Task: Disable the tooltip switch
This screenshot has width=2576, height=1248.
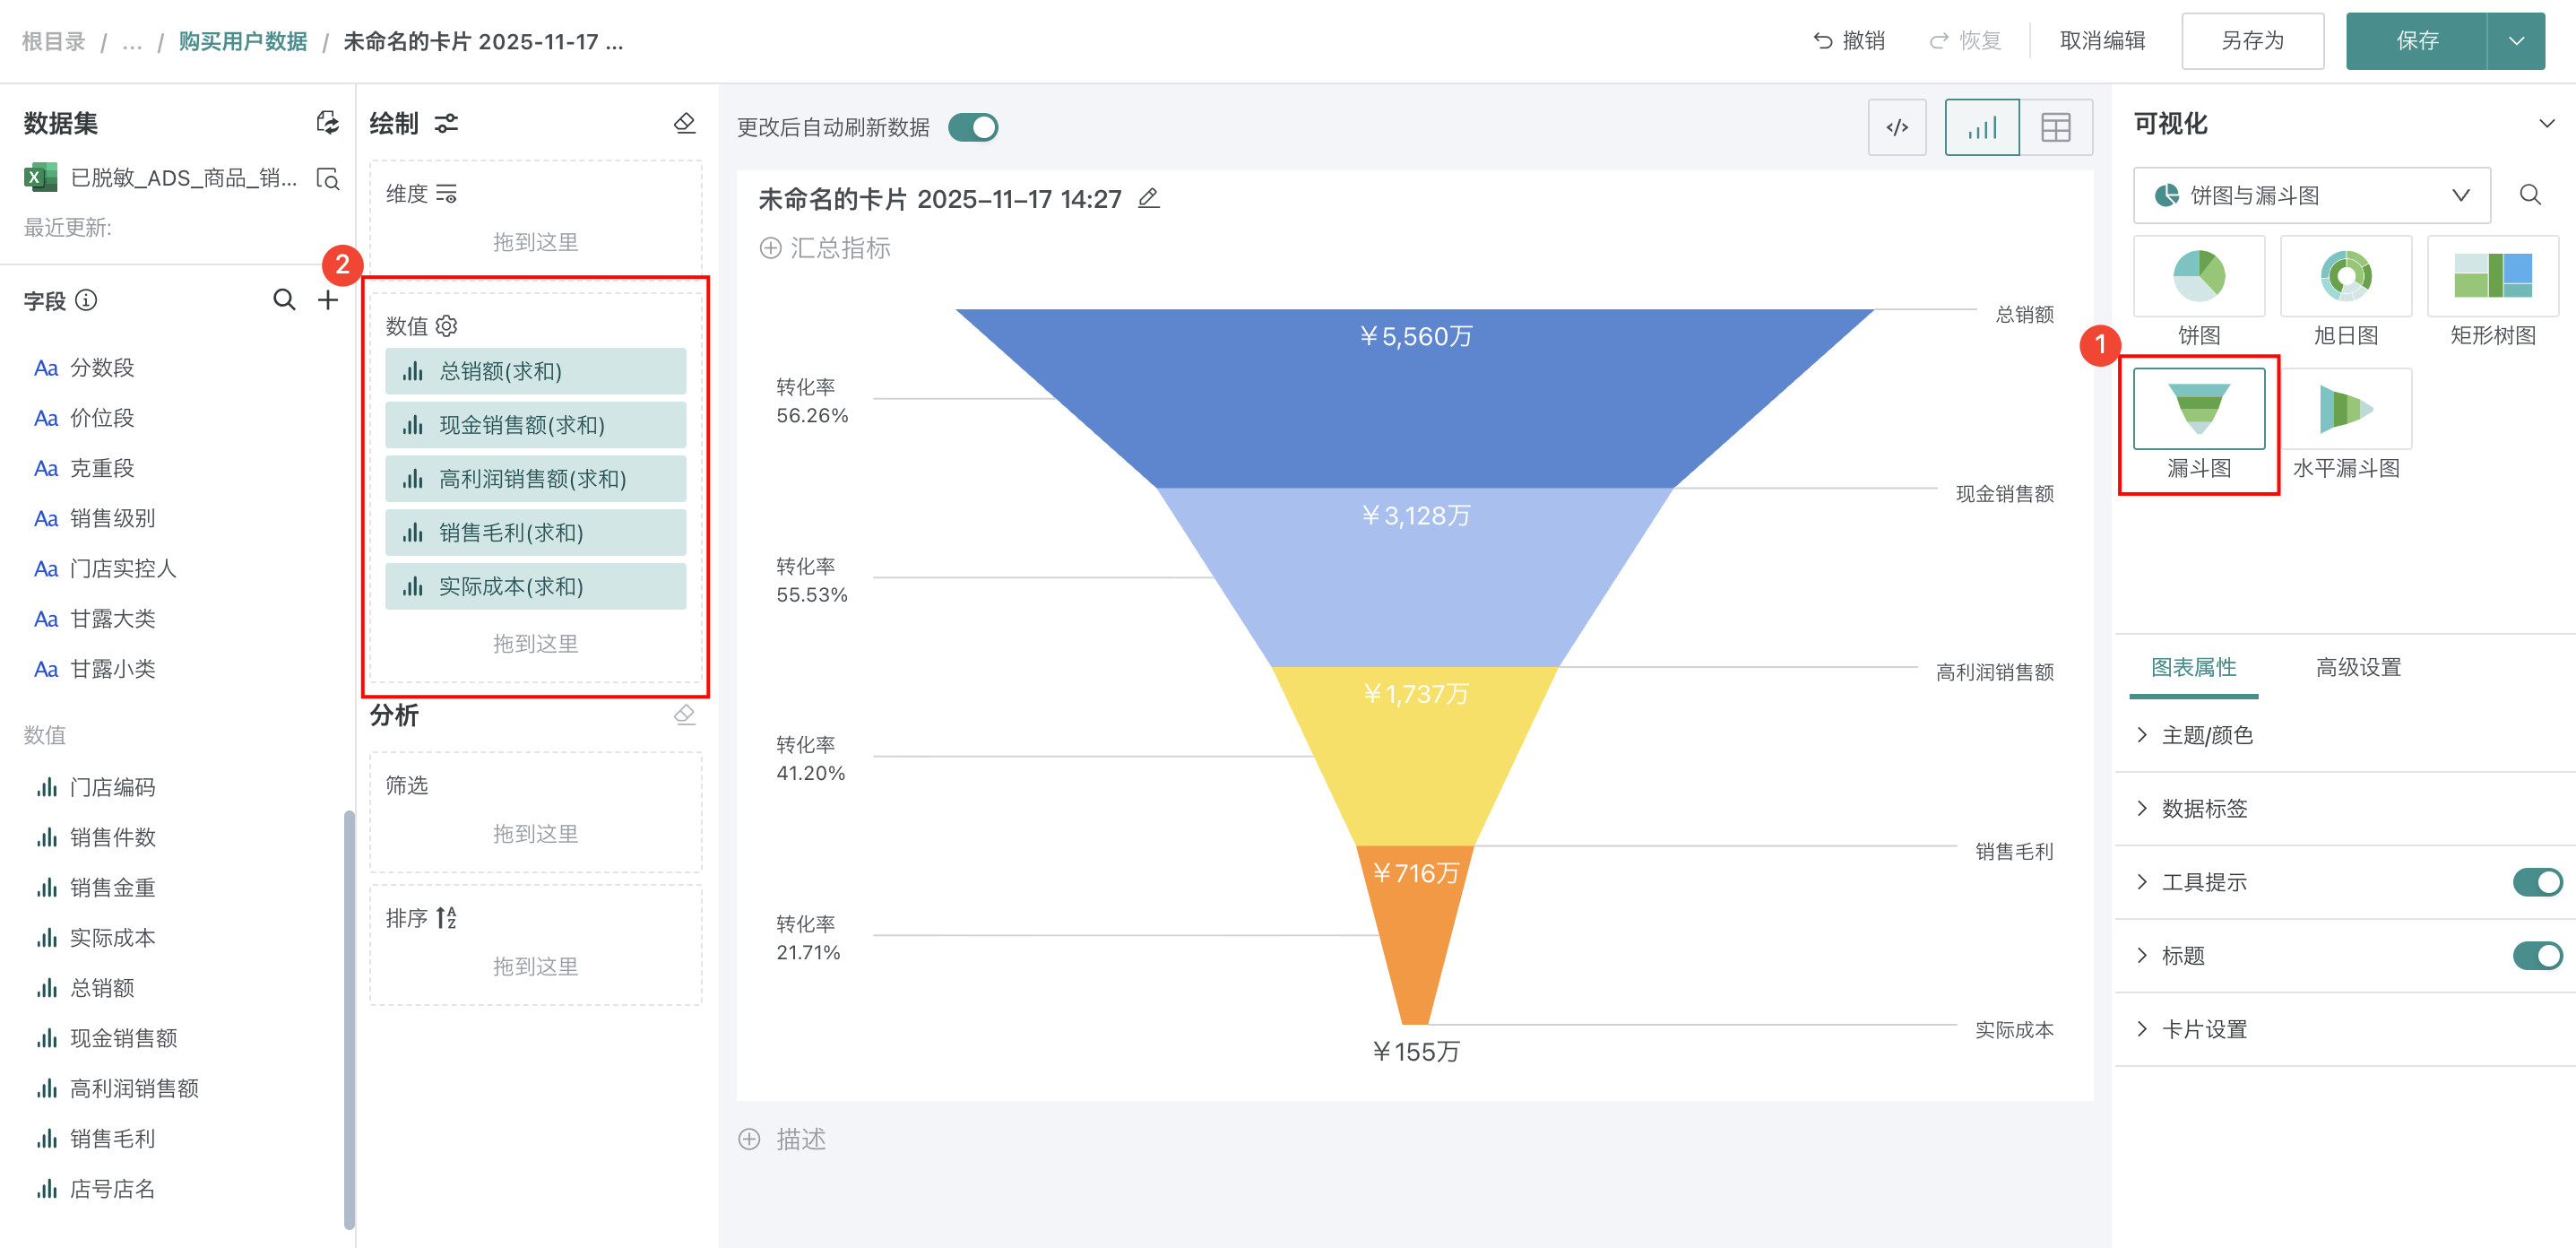Action: click(2536, 882)
